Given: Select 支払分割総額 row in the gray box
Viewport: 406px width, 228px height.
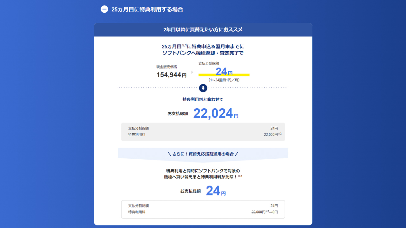Looking at the screenshot, I should tap(203, 128).
